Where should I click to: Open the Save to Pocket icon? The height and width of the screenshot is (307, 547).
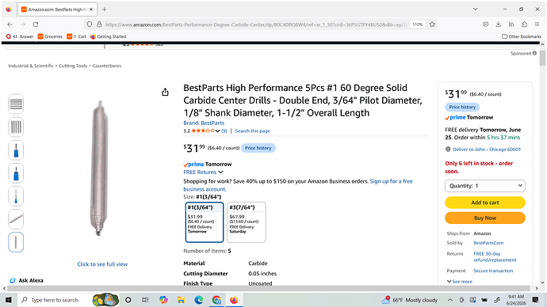[x=485, y=25]
